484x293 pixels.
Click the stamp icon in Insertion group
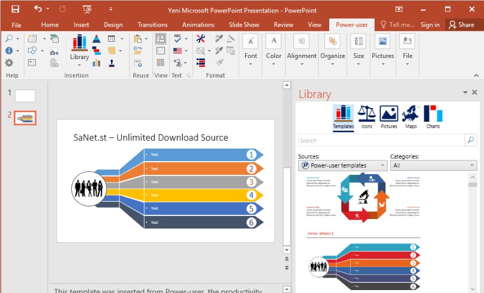(111, 63)
